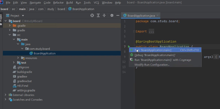Image resolution: width=220 pixels, height=109 pixels.
Task: Click the package com.study.board code line
Action: (x=158, y=21)
